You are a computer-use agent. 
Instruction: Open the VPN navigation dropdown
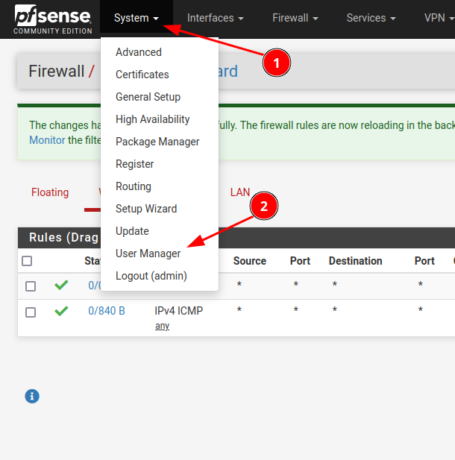(439, 18)
